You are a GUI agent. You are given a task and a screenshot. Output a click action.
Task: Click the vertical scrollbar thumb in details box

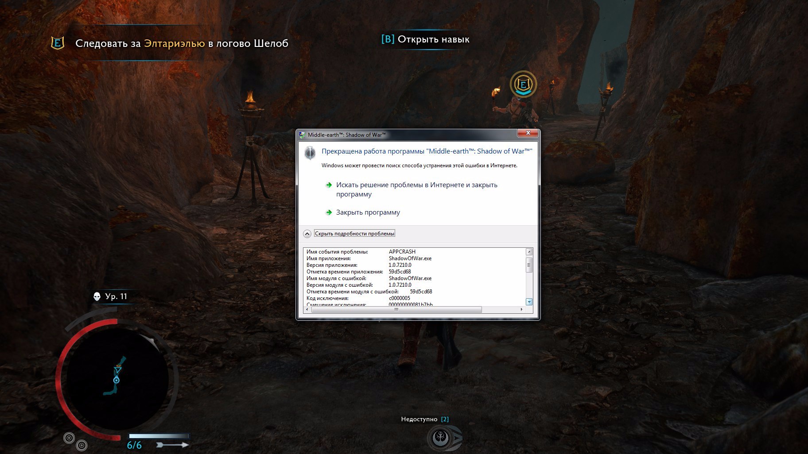click(529, 264)
